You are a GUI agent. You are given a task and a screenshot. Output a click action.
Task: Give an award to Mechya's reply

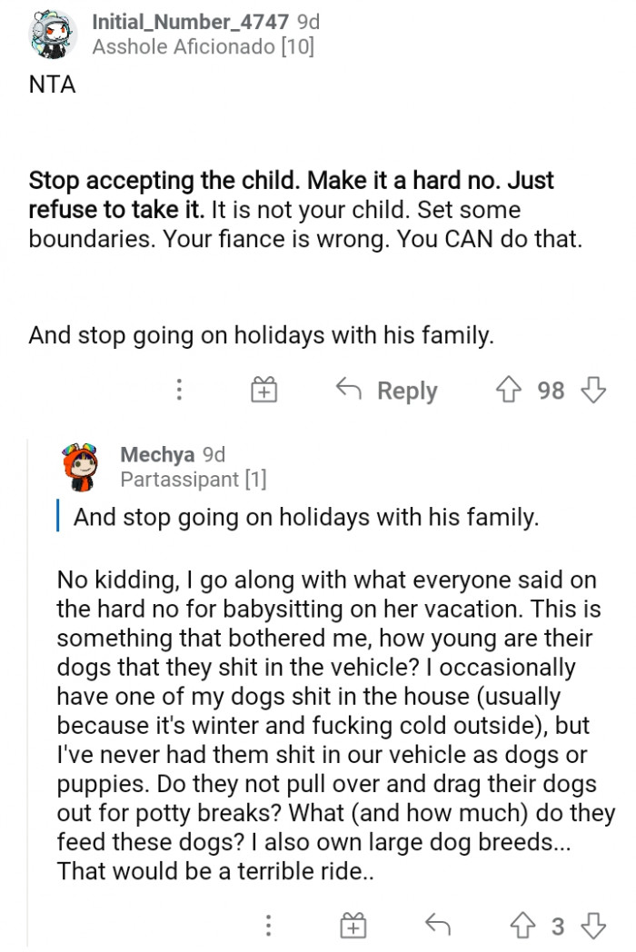[352, 926]
